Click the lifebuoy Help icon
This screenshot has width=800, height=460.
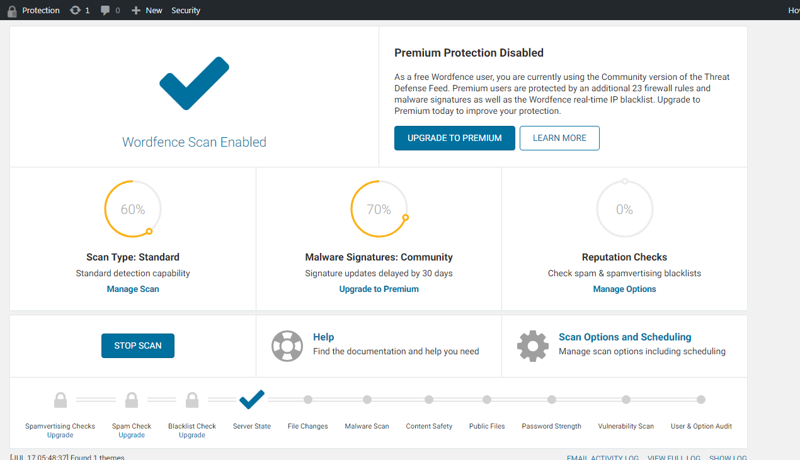click(287, 345)
